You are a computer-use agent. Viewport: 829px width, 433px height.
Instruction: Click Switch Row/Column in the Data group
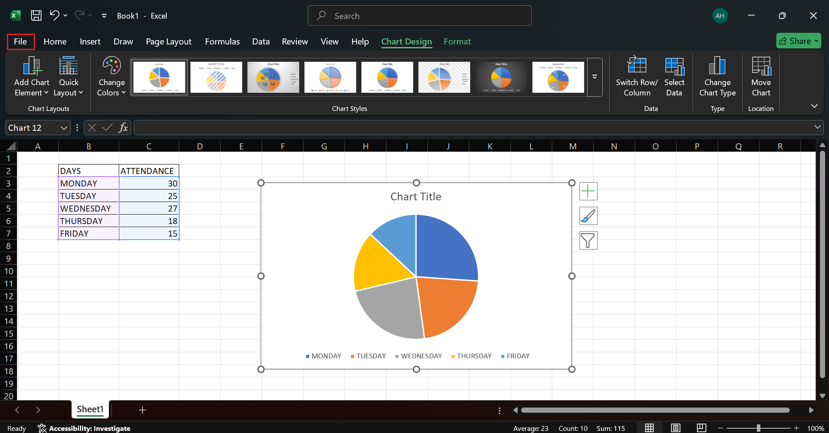tap(637, 76)
